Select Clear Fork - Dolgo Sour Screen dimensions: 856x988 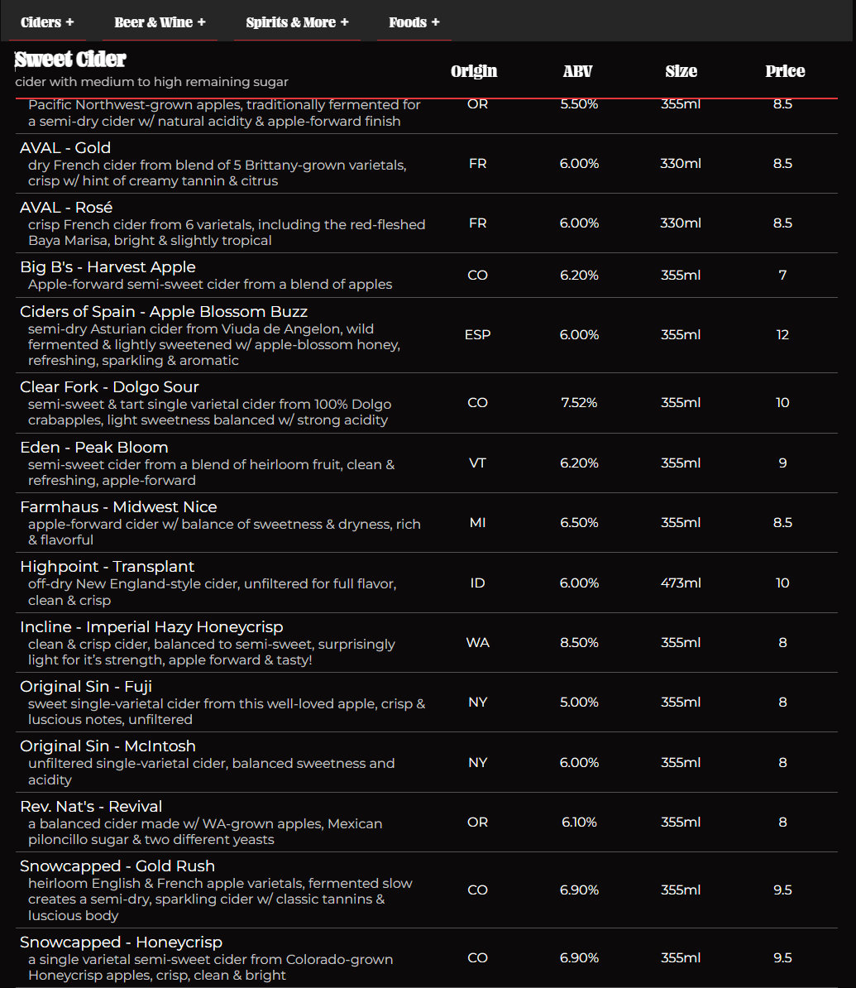(109, 387)
